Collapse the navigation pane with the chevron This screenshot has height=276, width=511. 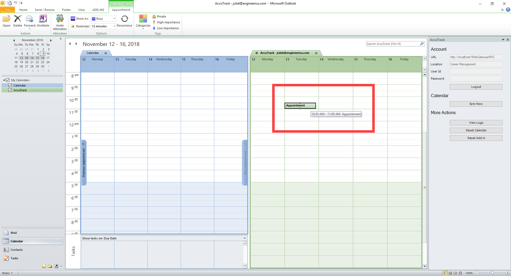pyautogui.click(x=61, y=39)
